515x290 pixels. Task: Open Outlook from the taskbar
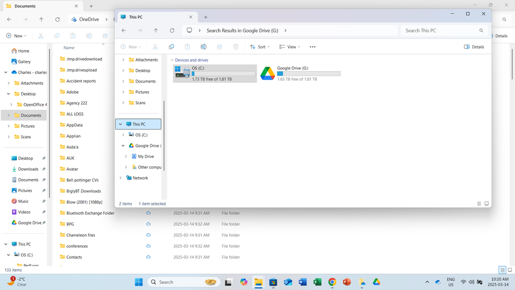[288, 282]
